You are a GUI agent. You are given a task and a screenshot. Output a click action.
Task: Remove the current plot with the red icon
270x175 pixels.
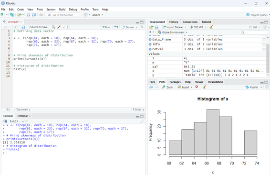pyautogui.click(x=197, y=87)
